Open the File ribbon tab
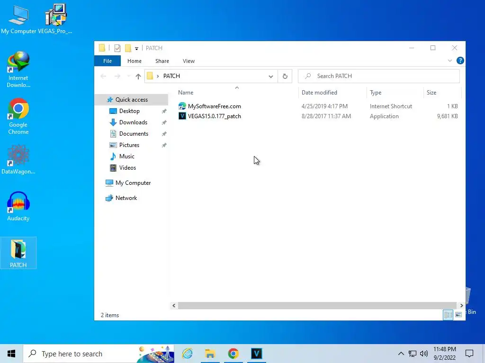Image resolution: width=485 pixels, height=363 pixels. tap(108, 61)
